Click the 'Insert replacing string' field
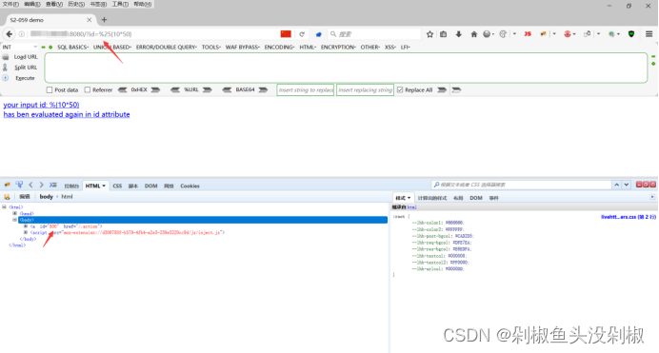Image resolution: width=659 pixels, height=353 pixels. click(x=365, y=89)
